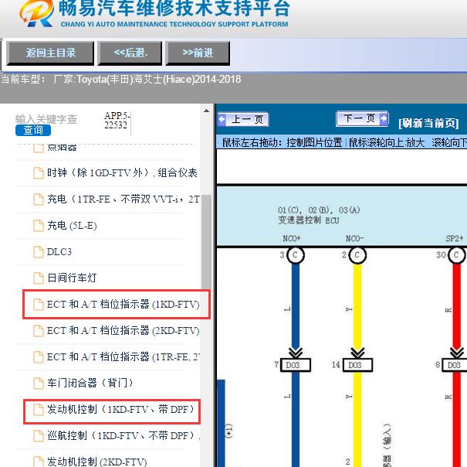This screenshot has height=467, width=467.
Task: Select the DLC3 entry
Action: [59, 251]
